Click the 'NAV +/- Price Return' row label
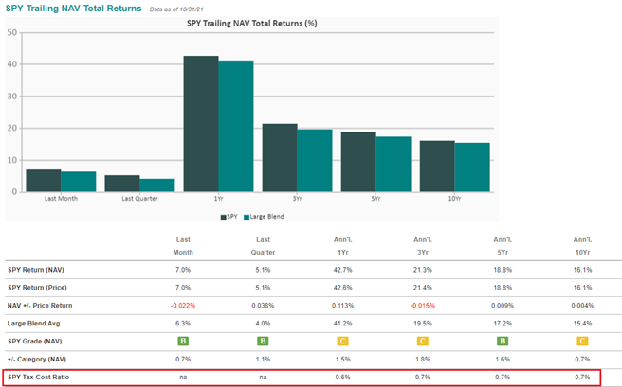622x387 pixels. pos(40,306)
